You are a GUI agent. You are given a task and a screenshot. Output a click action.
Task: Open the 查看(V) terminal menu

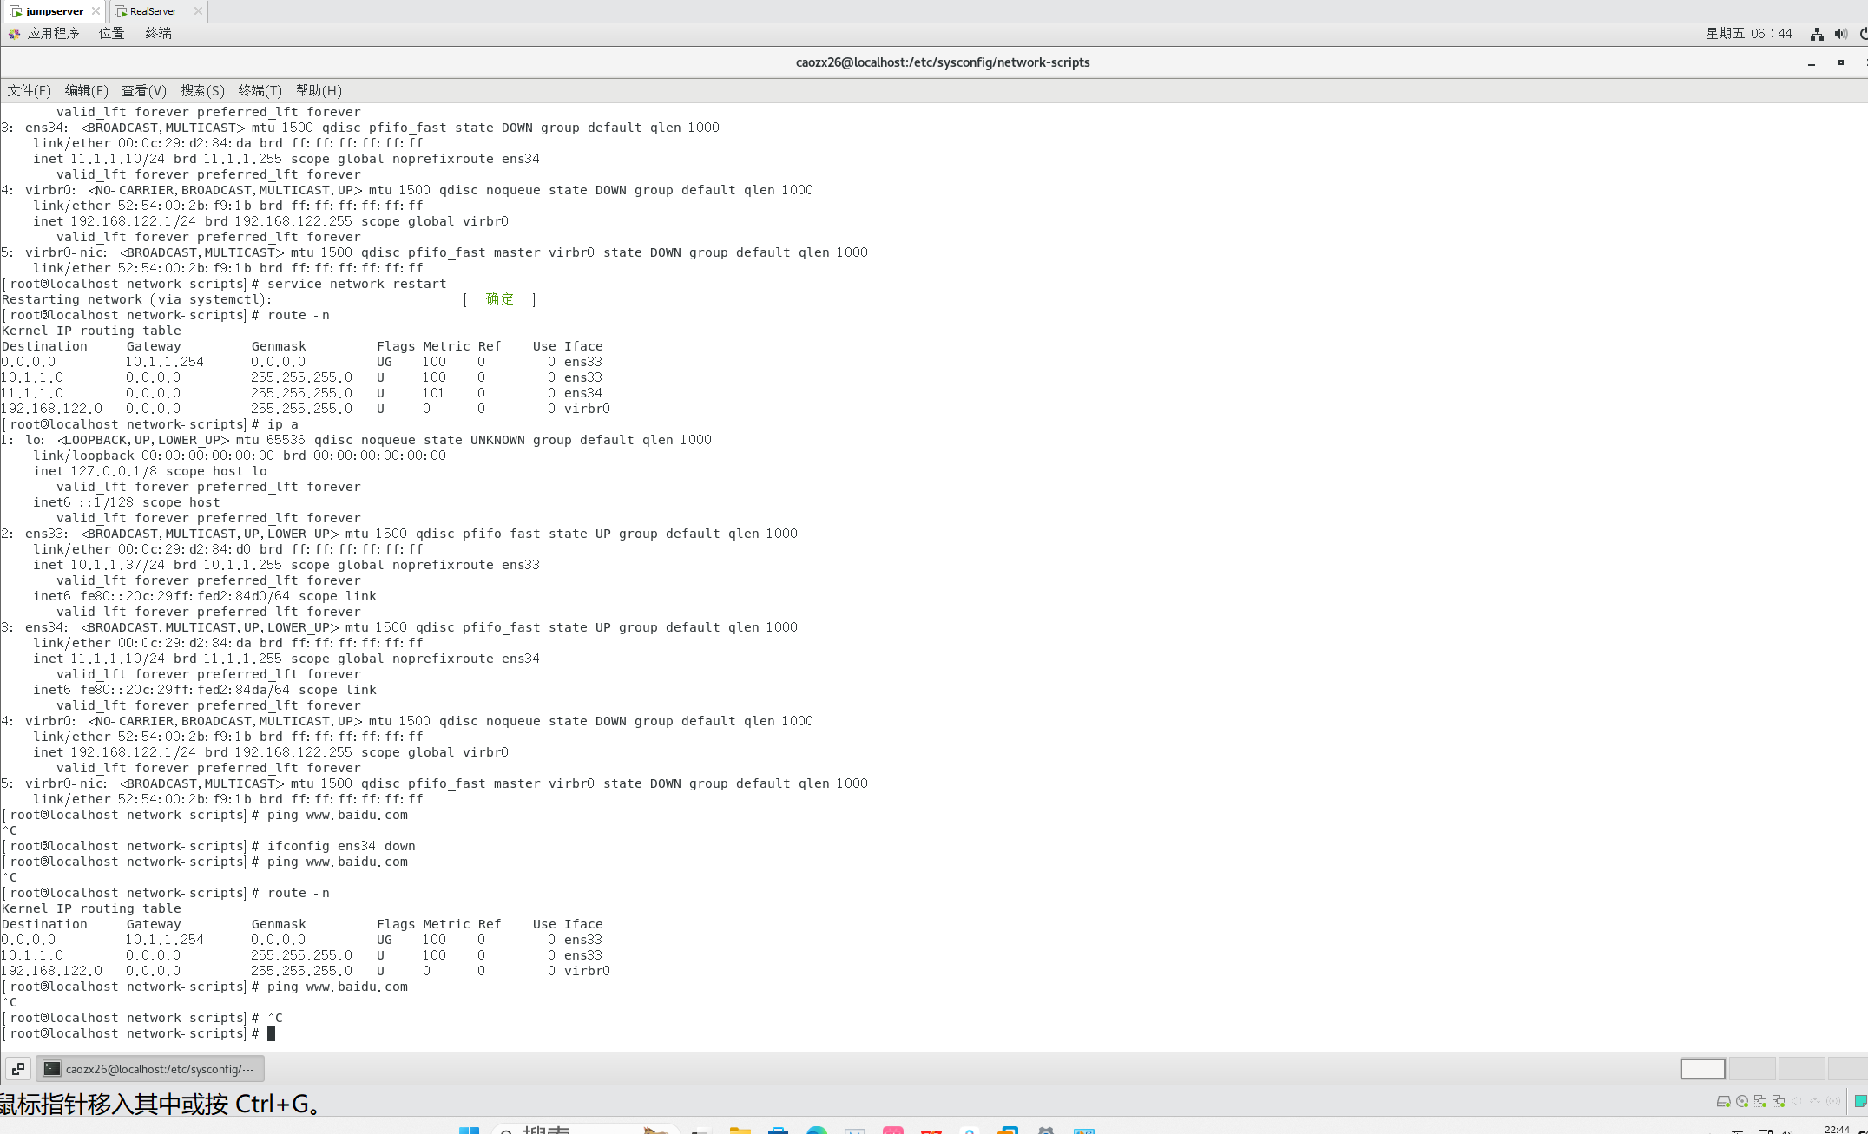pos(143,90)
